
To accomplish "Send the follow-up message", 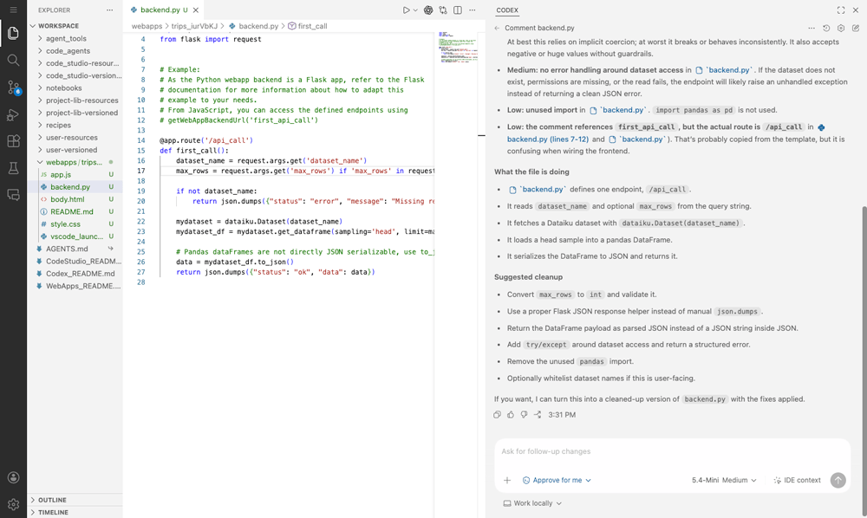I will click(838, 480).
